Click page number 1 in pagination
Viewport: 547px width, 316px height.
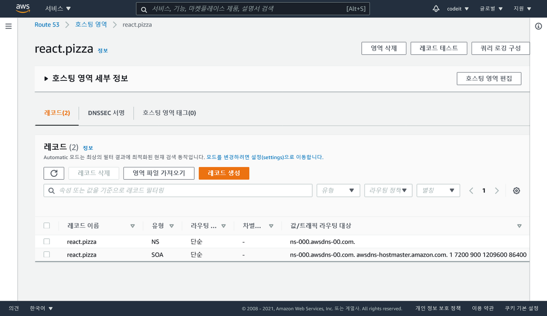click(x=484, y=191)
